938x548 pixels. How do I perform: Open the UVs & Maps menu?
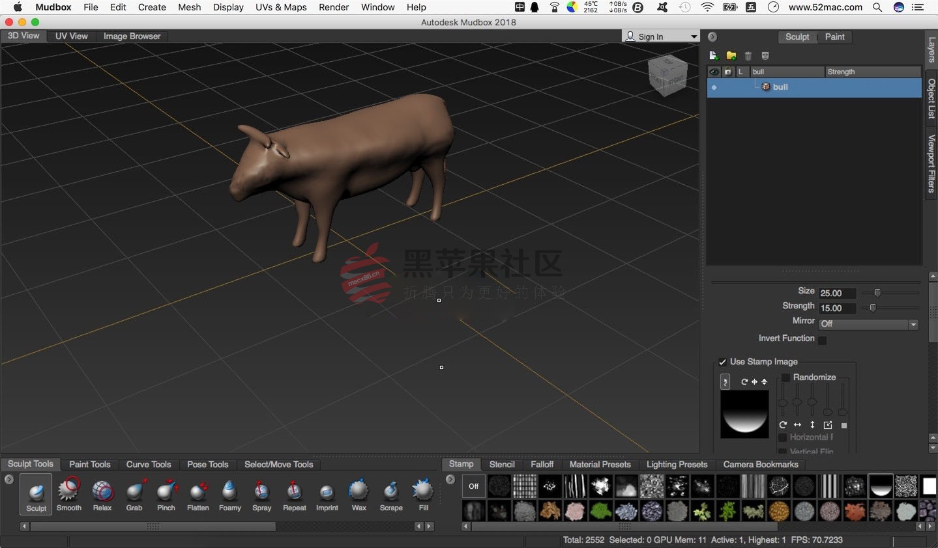281,7
